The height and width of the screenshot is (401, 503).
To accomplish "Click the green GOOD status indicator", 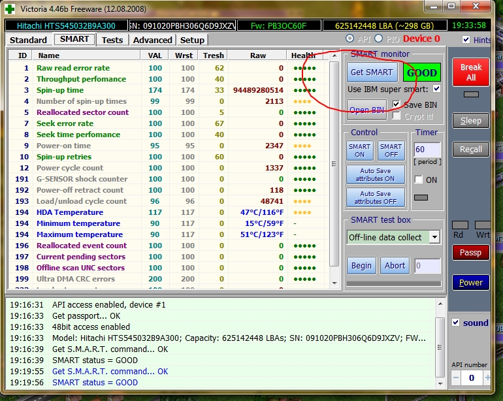I will coord(422,72).
